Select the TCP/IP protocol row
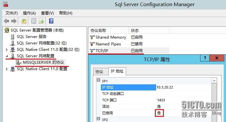226x122 pixels. 129,51
